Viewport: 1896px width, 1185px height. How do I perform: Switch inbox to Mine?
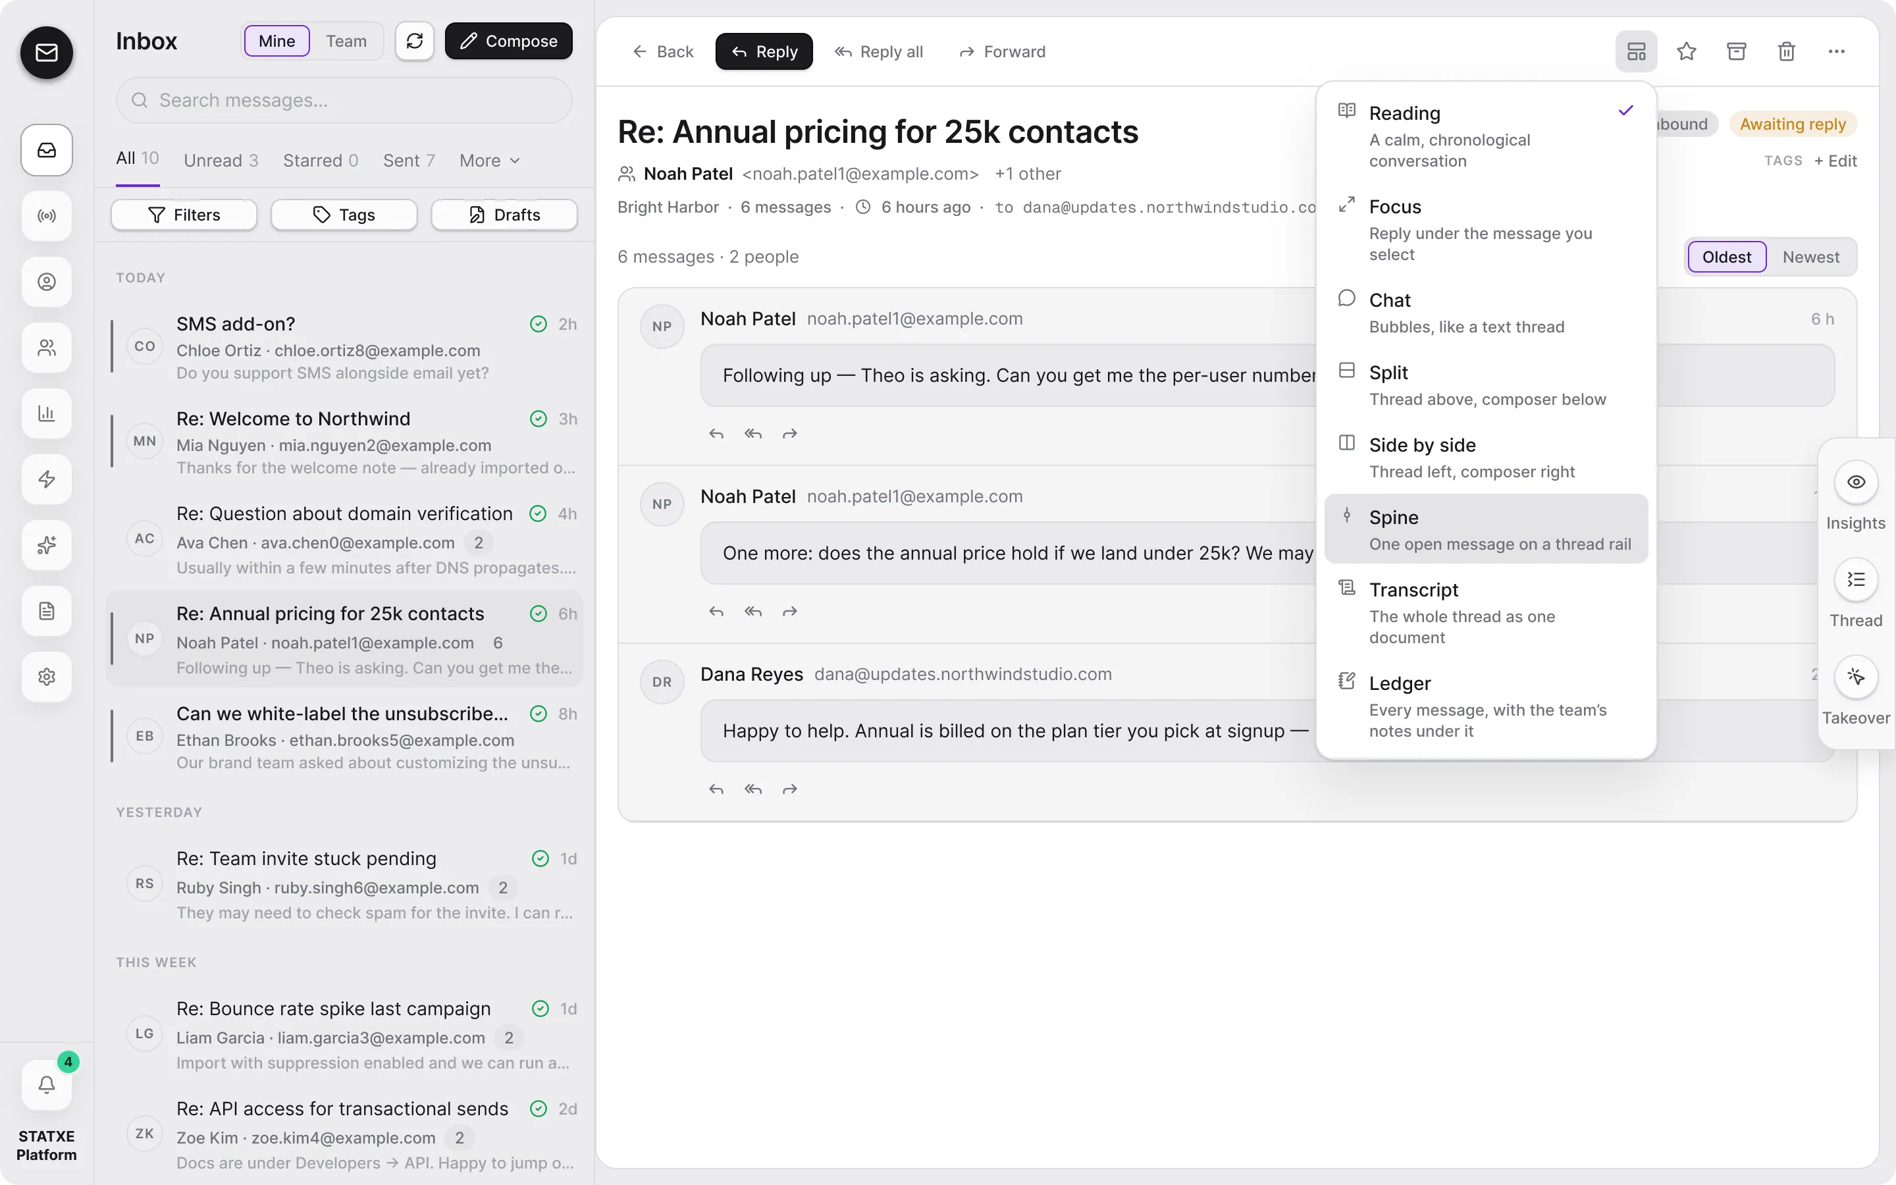click(x=276, y=41)
